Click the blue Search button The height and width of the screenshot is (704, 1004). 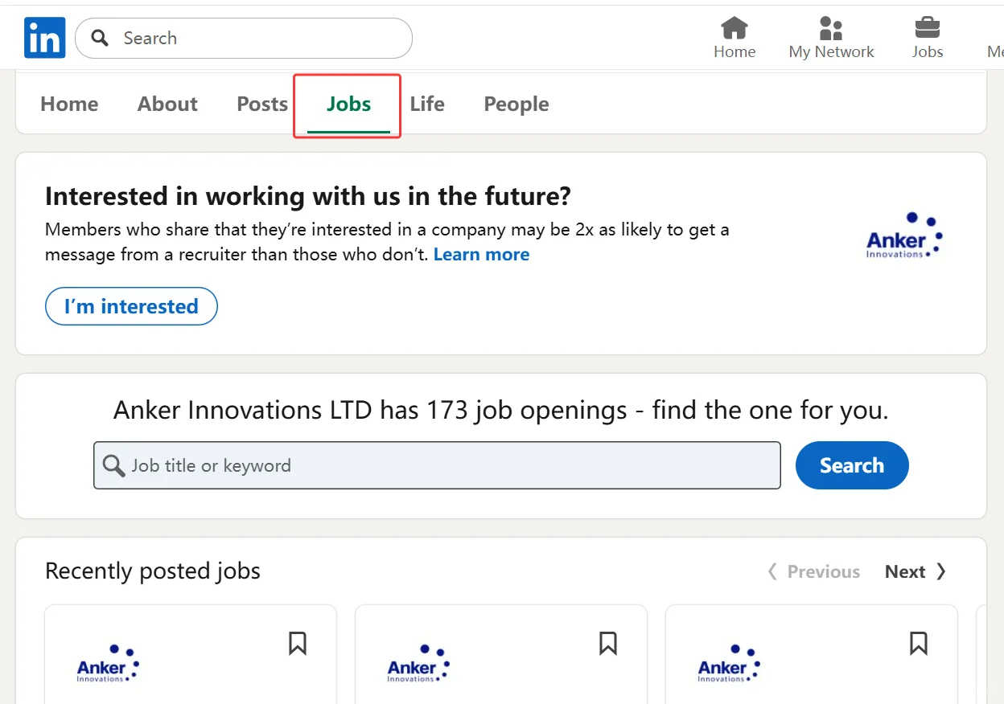pos(852,465)
